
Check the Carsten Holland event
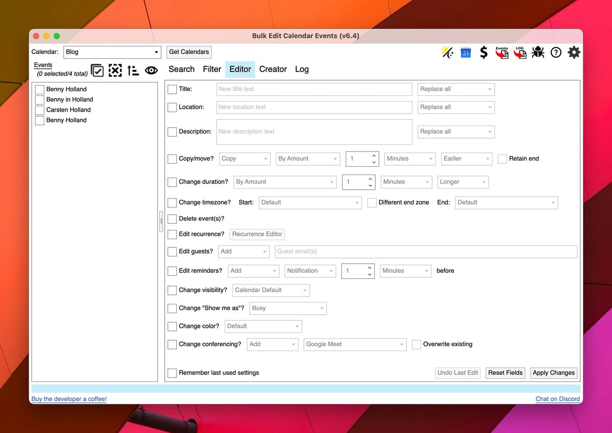[x=40, y=110]
